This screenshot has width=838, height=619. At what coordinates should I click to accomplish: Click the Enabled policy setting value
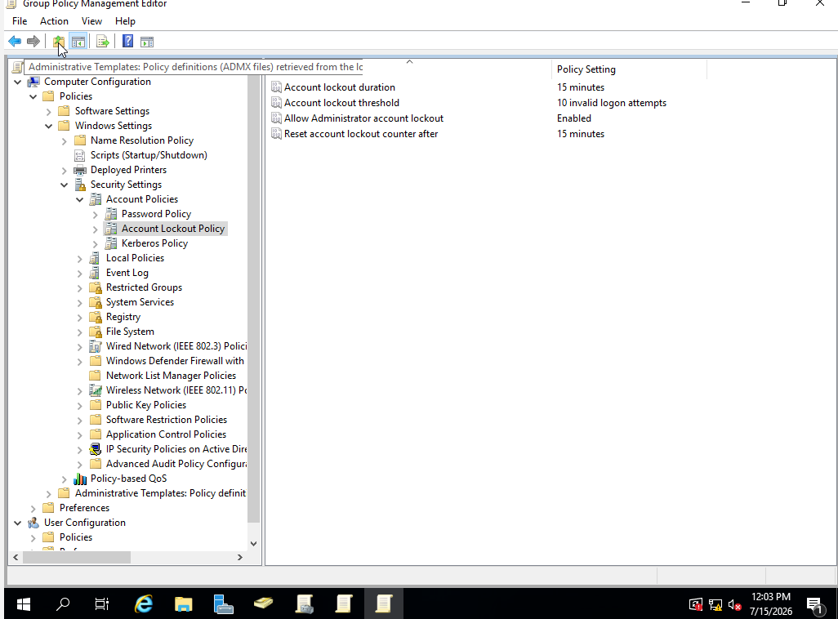tap(574, 118)
